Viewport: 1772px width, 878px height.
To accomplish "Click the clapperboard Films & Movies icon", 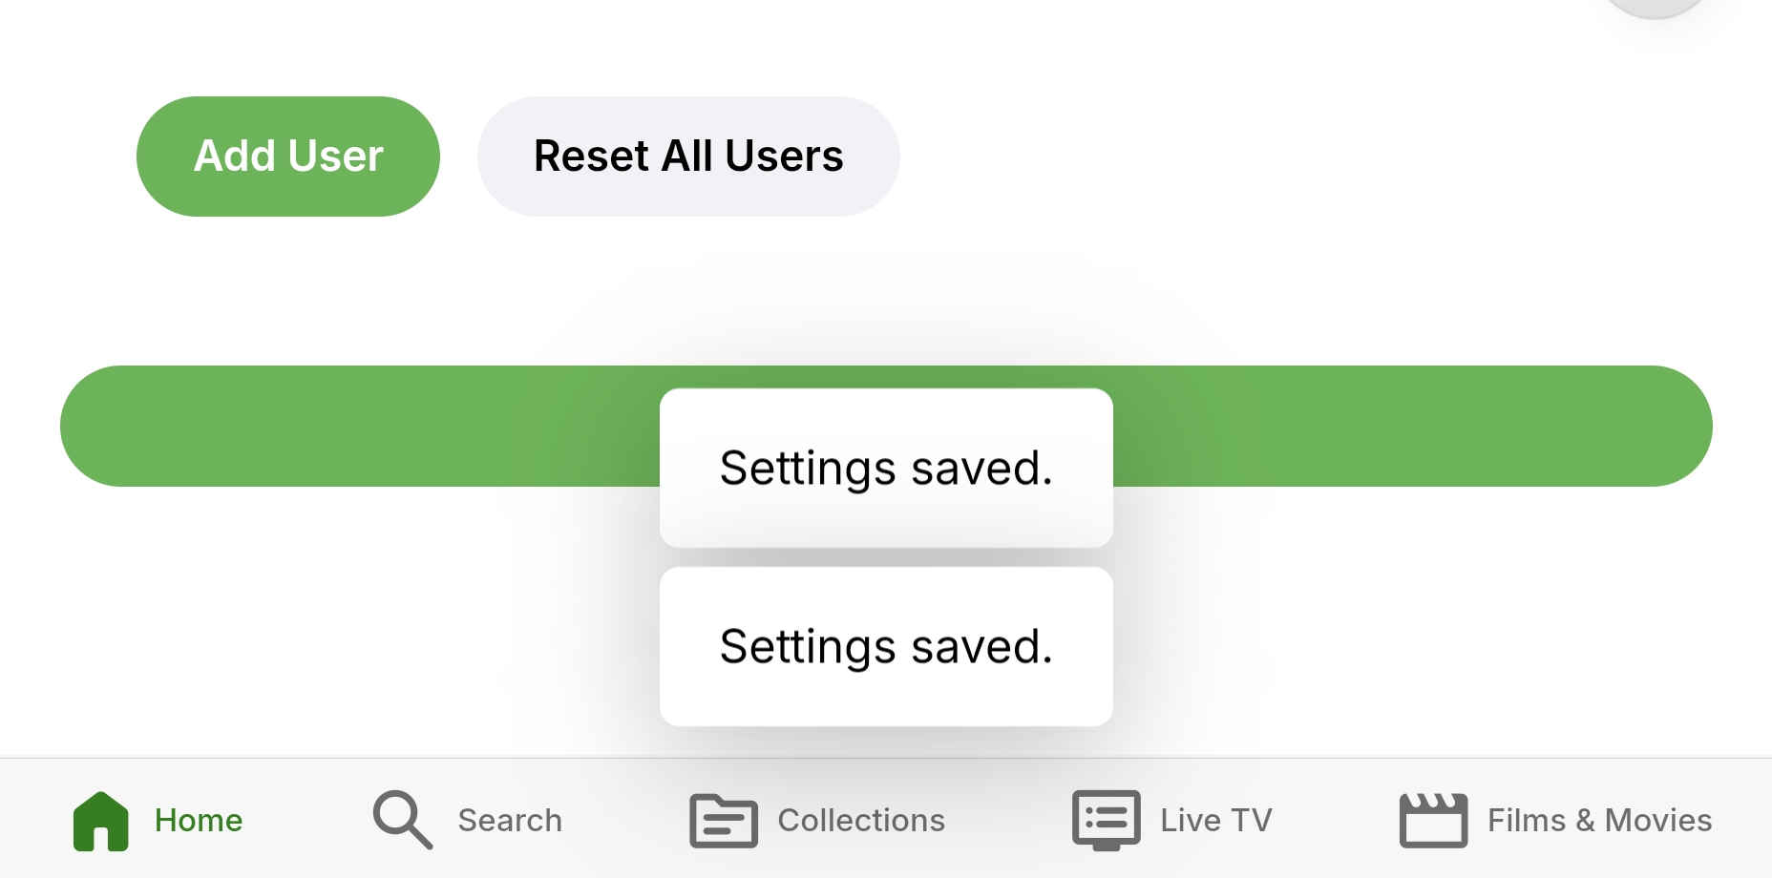I will tap(1432, 820).
